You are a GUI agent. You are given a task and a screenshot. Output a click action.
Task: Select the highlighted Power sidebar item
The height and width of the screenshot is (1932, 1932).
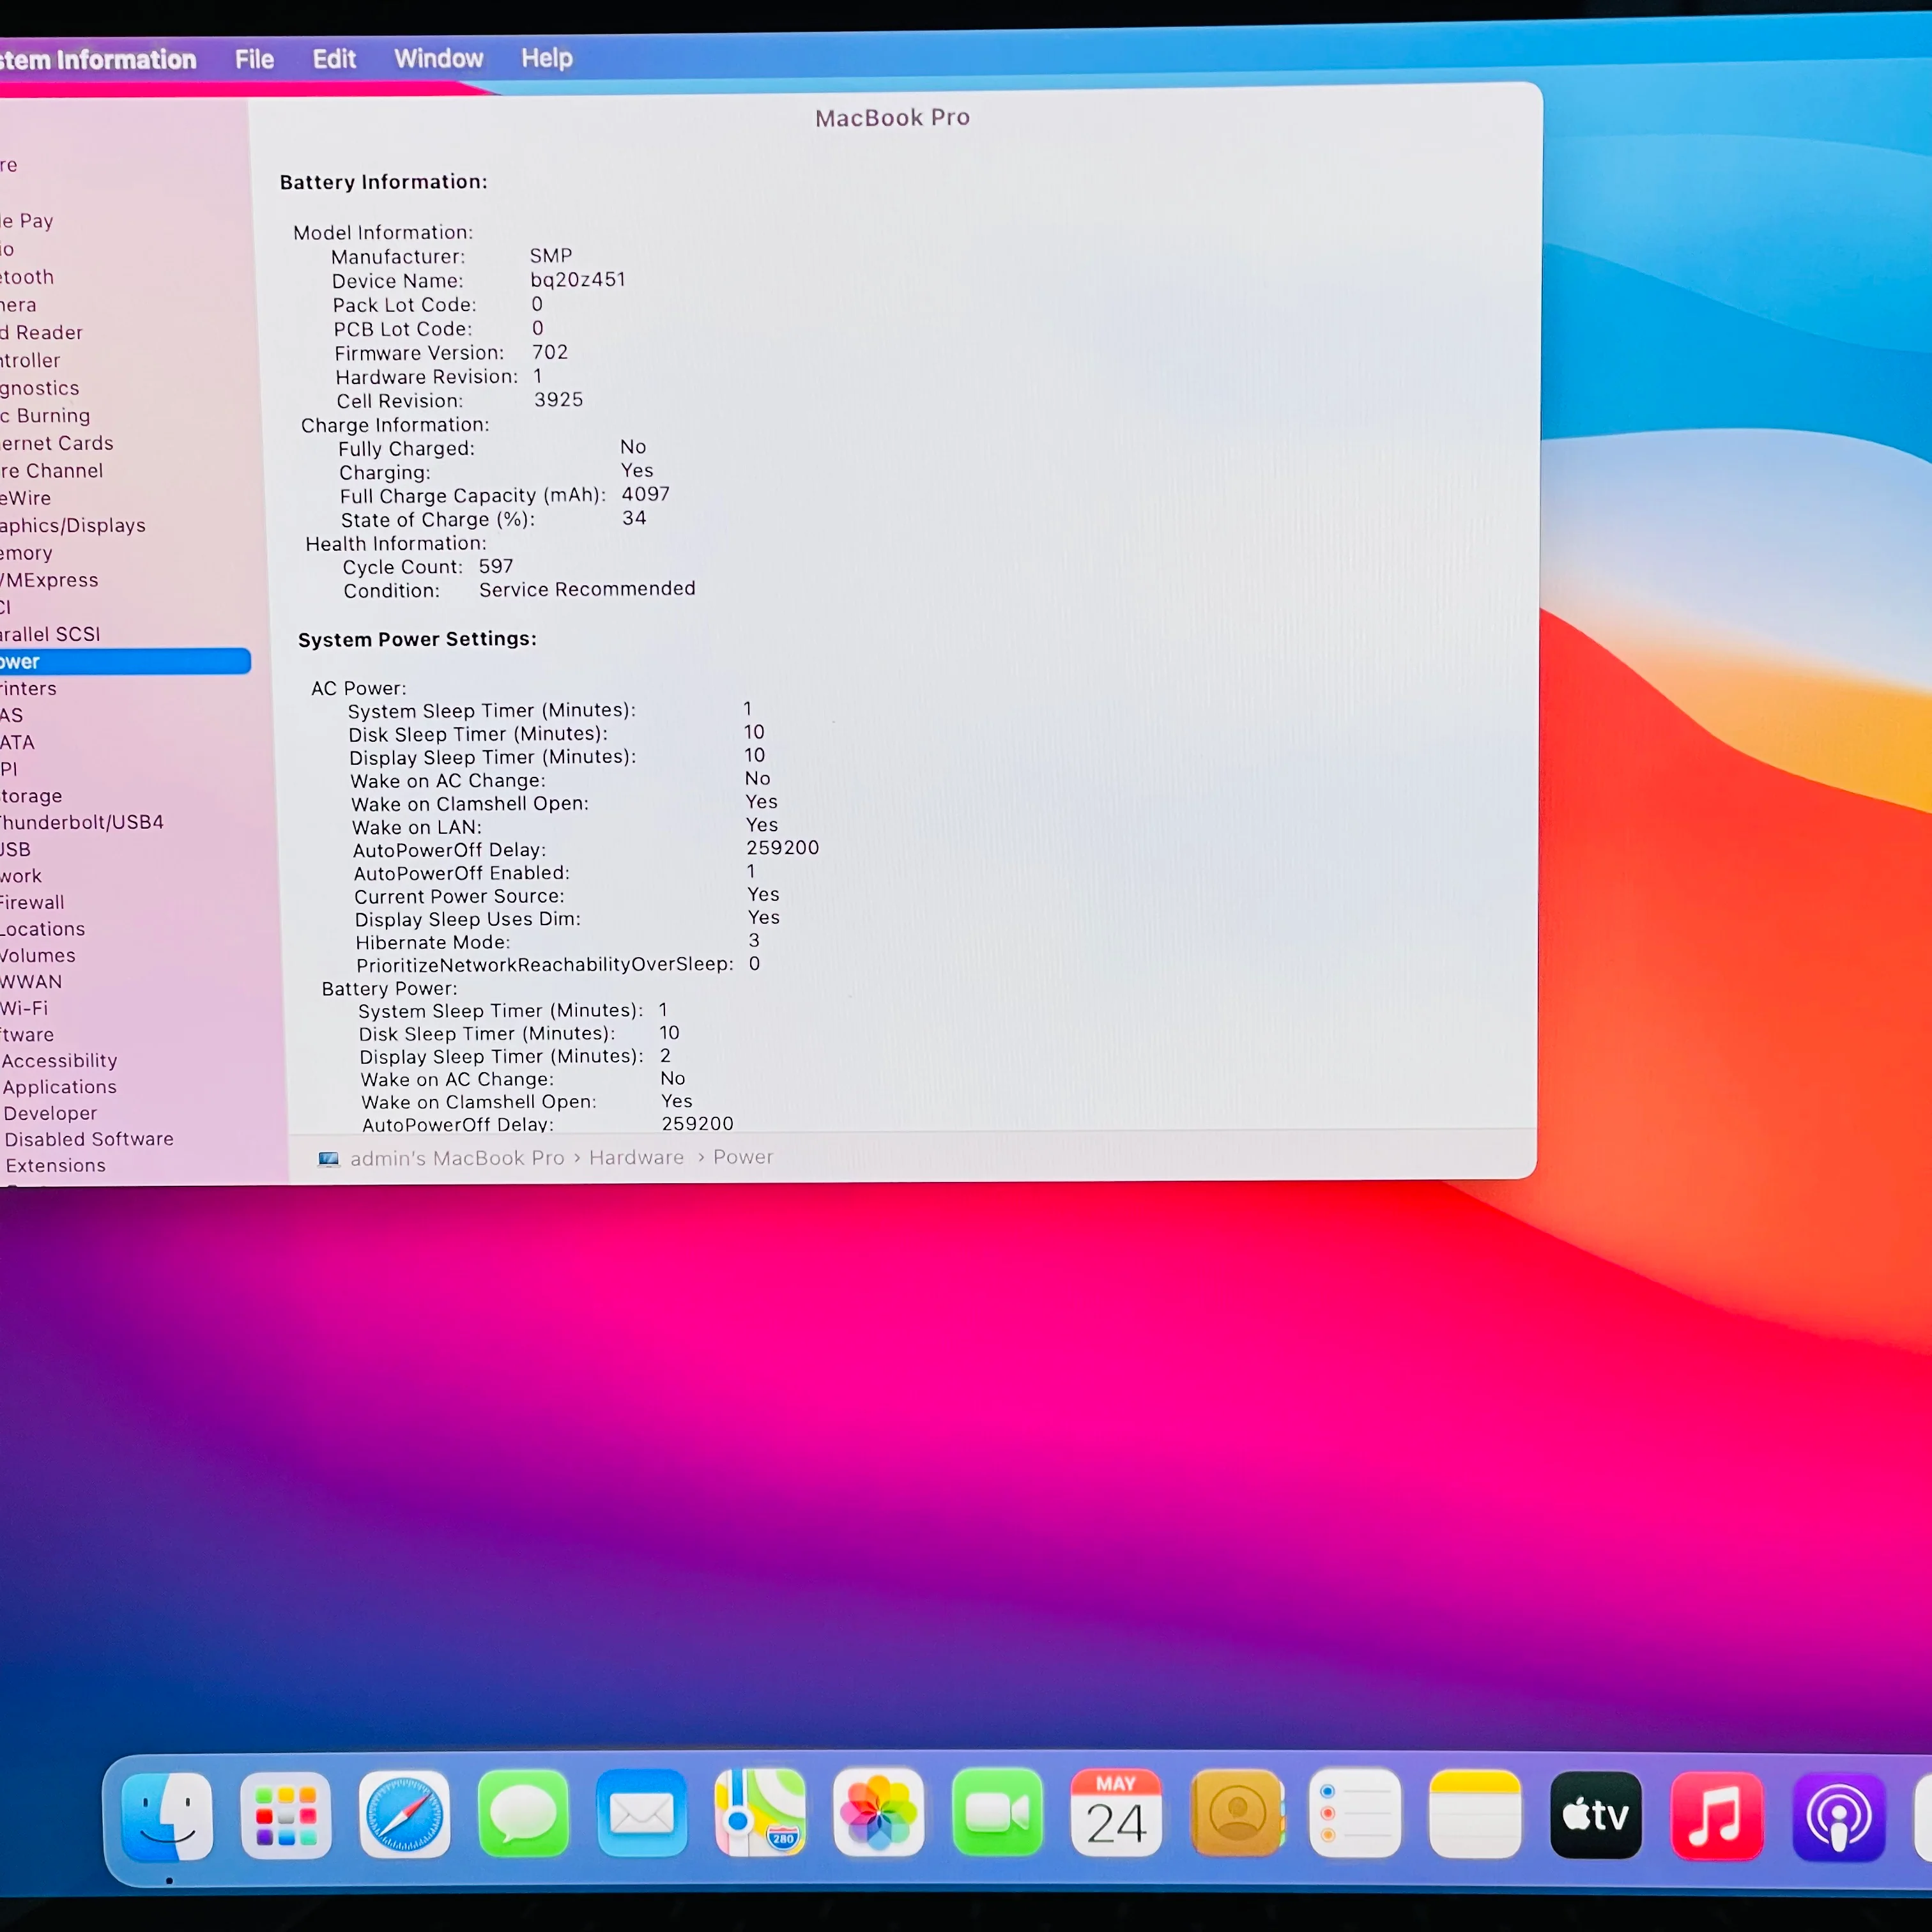tap(125, 661)
